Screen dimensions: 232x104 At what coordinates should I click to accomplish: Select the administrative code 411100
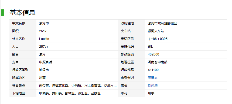pyautogui.click(x=153, y=70)
